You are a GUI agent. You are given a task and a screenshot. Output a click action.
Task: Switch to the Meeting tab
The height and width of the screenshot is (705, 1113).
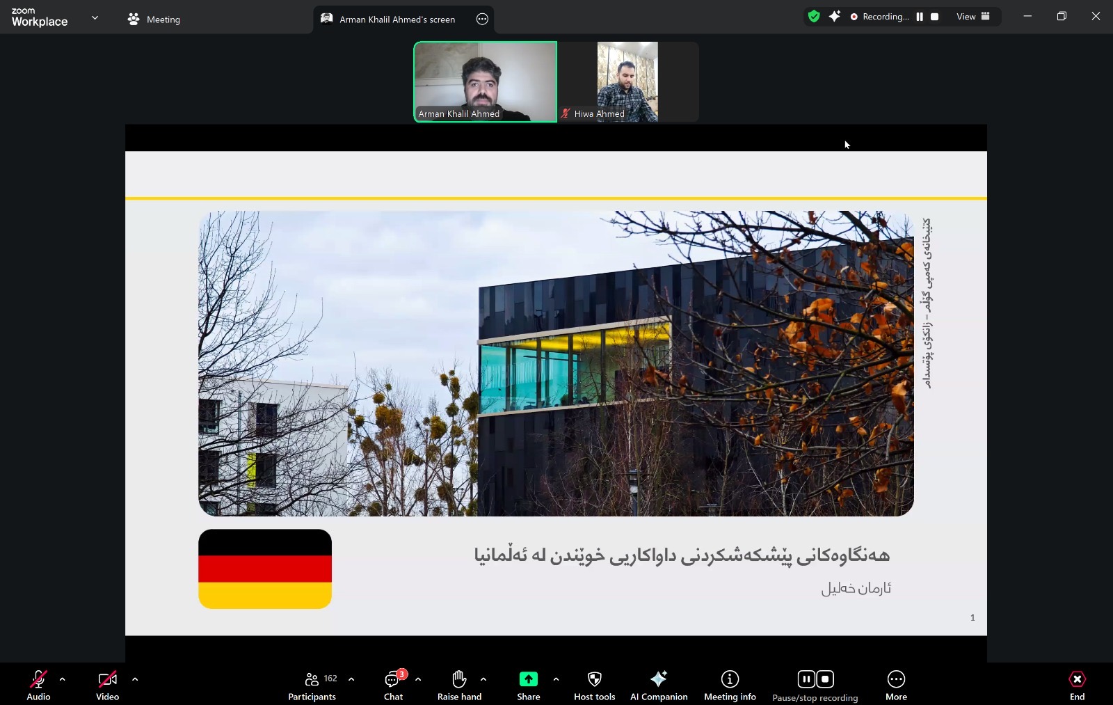tap(154, 19)
